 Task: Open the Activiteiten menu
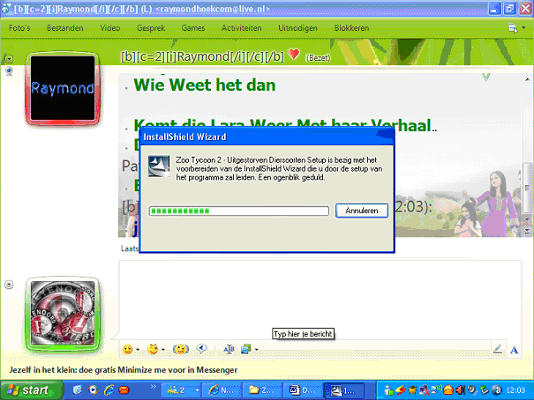(x=241, y=28)
